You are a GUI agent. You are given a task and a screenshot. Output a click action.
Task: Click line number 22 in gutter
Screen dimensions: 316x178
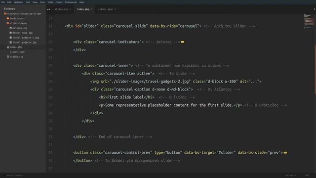pyautogui.click(x=50, y=66)
